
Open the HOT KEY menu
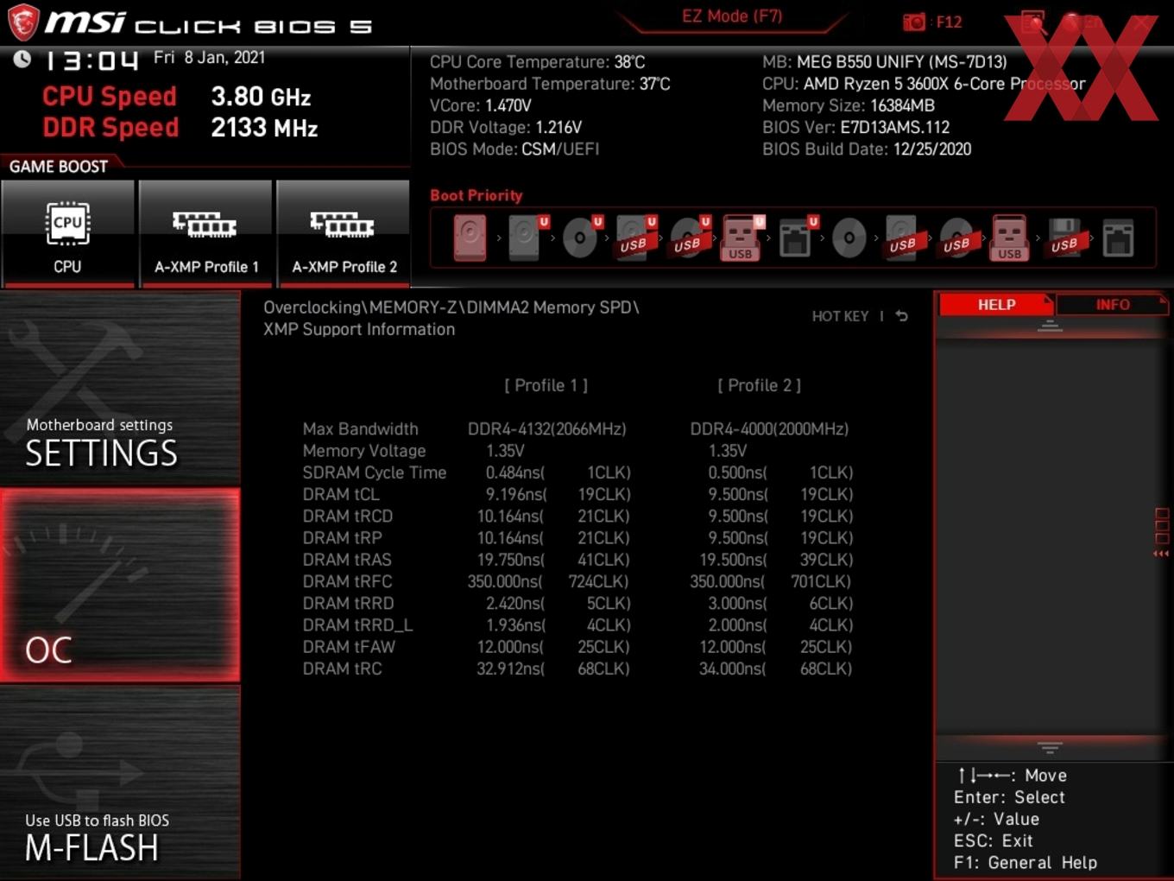(840, 316)
